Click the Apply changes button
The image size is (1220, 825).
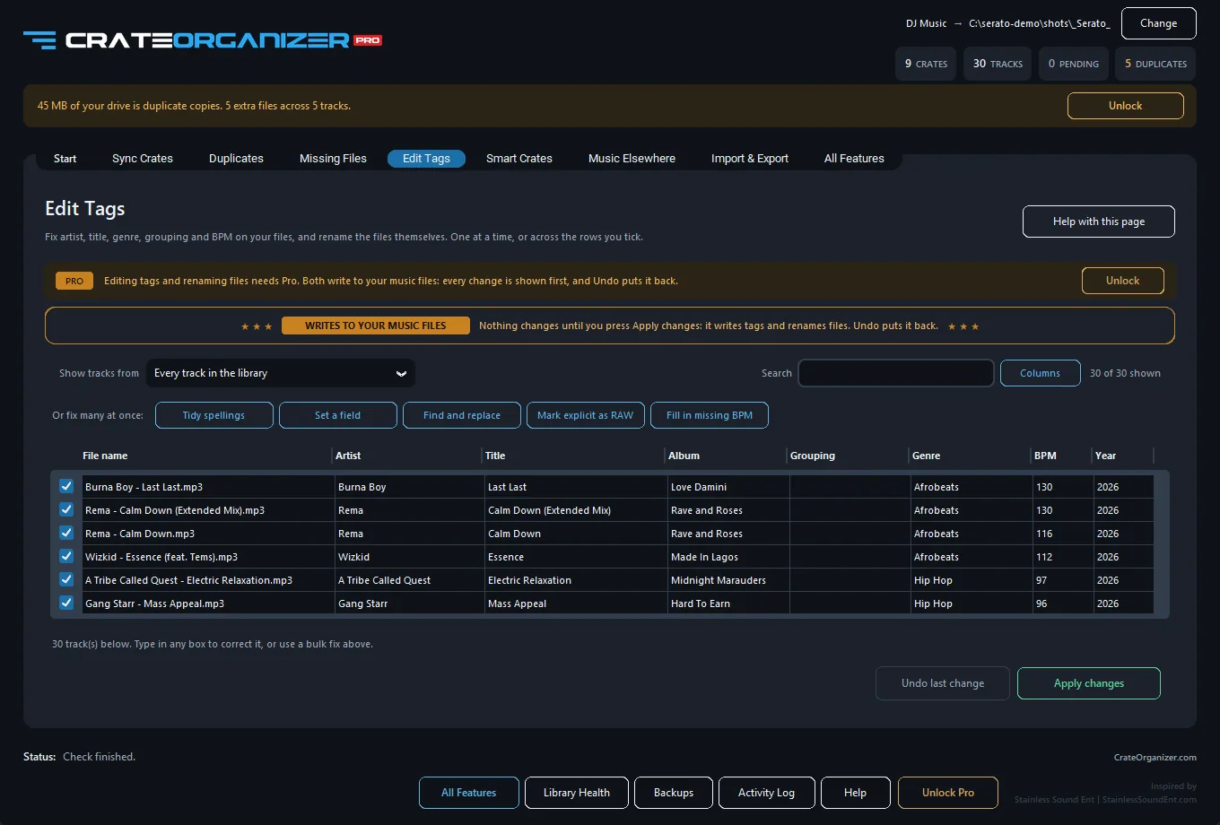pos(1089,683)
